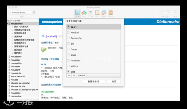The height and width of the screenshot is (109, 187).
Task: Click the phonetic transcription in brackets
Action: click(x=51, y=36)
